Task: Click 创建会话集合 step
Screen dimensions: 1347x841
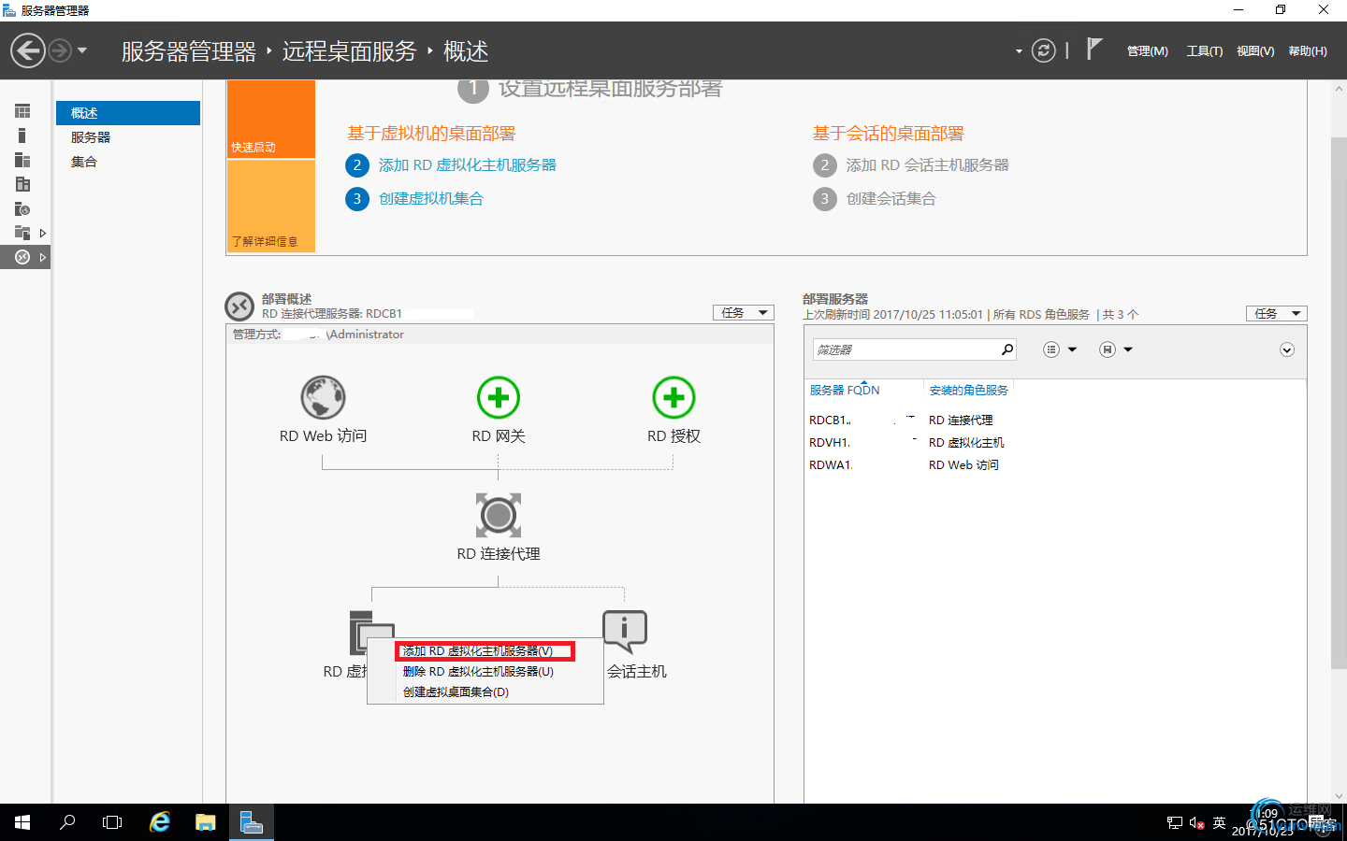Action: tap(891, 199)
